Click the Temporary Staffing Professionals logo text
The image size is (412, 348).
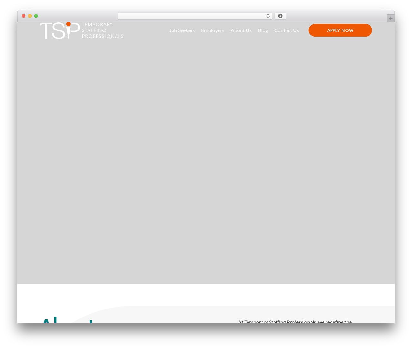click(x=102, y=30)
